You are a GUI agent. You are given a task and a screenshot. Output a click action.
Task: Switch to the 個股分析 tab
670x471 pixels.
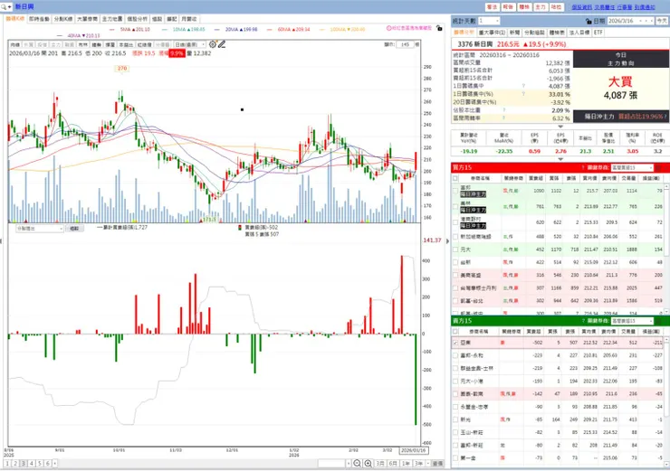(137, 19)
